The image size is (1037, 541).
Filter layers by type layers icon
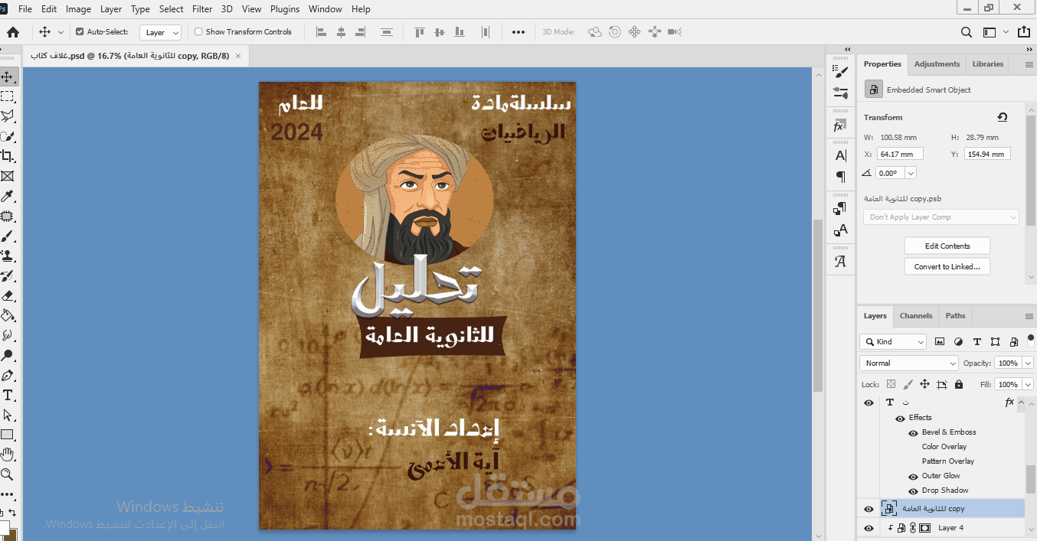coord(976,342)
